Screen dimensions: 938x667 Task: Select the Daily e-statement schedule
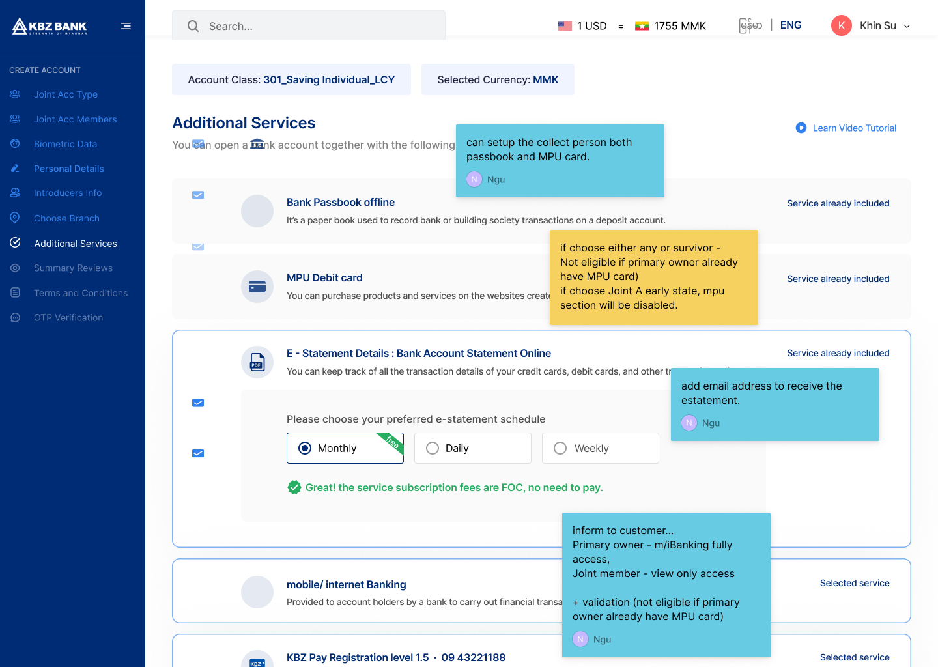point(473,448)
